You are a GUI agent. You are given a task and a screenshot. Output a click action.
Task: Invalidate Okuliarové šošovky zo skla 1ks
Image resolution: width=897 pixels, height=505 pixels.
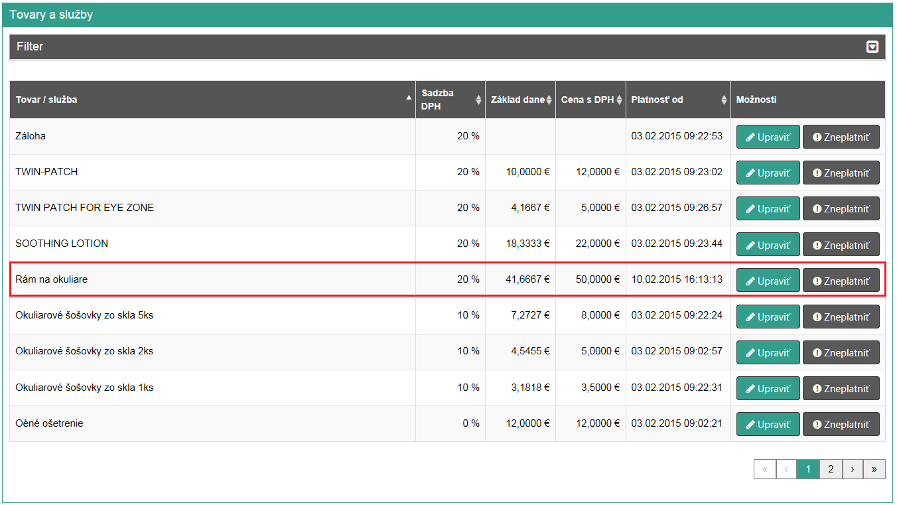pos(841,388)
